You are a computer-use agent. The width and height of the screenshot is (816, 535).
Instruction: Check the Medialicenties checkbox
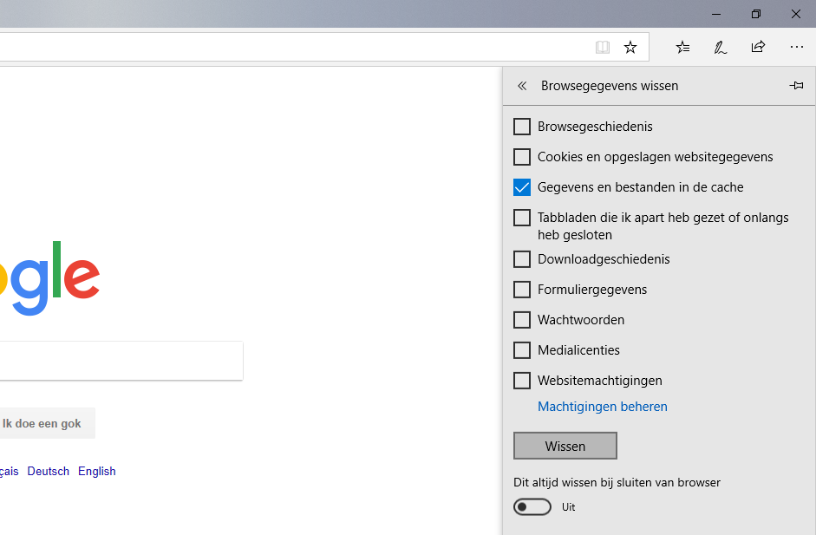tap(522, 350)
